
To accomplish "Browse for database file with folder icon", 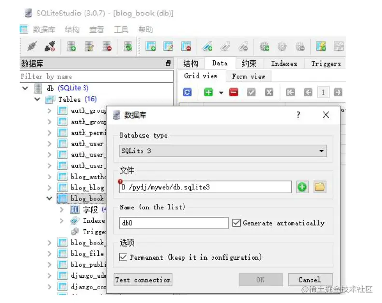I will tap(320, 187).
